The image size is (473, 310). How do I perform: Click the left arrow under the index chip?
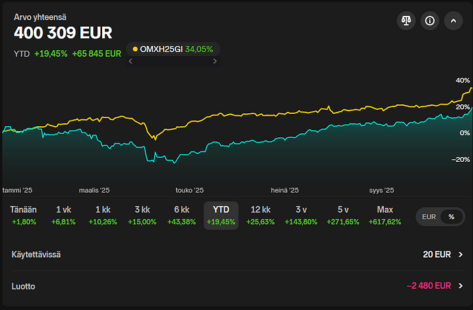pos(131,61)
